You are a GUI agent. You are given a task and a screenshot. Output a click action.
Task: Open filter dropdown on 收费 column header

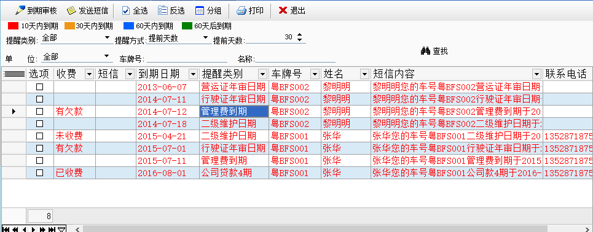[90, 74]
